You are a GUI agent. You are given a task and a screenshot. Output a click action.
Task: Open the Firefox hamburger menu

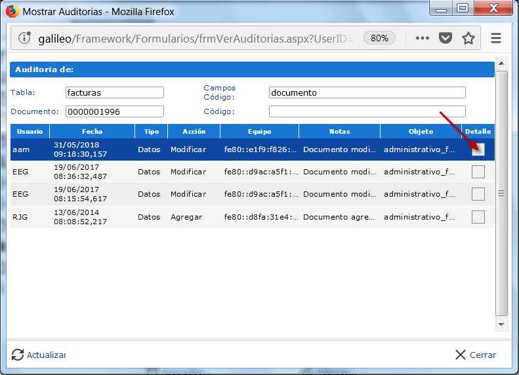click(x=496, y=39)
